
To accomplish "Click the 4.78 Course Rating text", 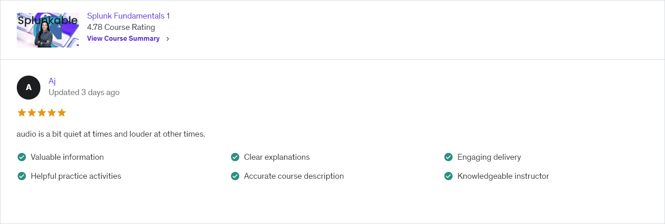I will [x=121, y=27].
